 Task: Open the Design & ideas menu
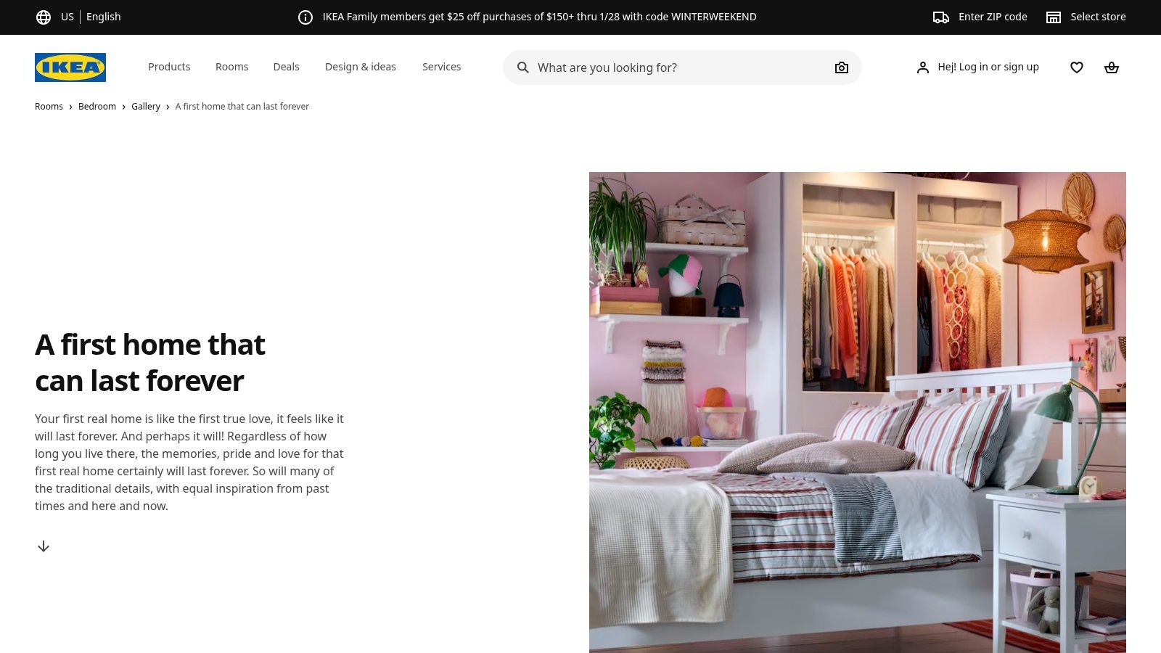361,67
